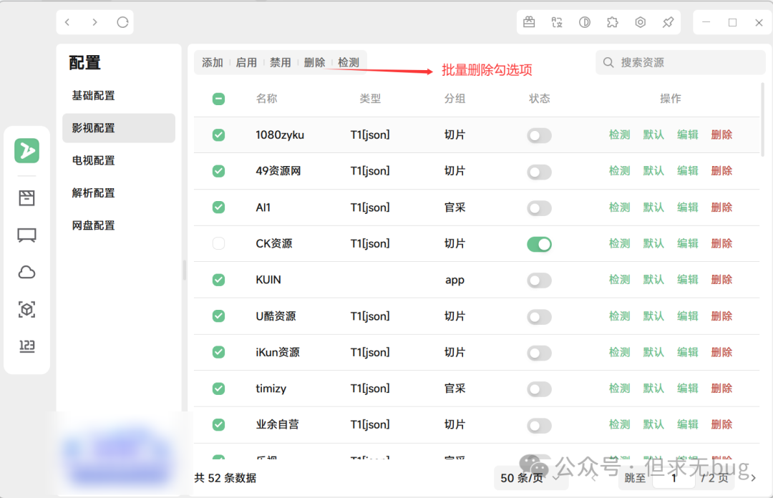
Task: Click the pin icon in top toolbar
Action: click(x=668, y=22)
